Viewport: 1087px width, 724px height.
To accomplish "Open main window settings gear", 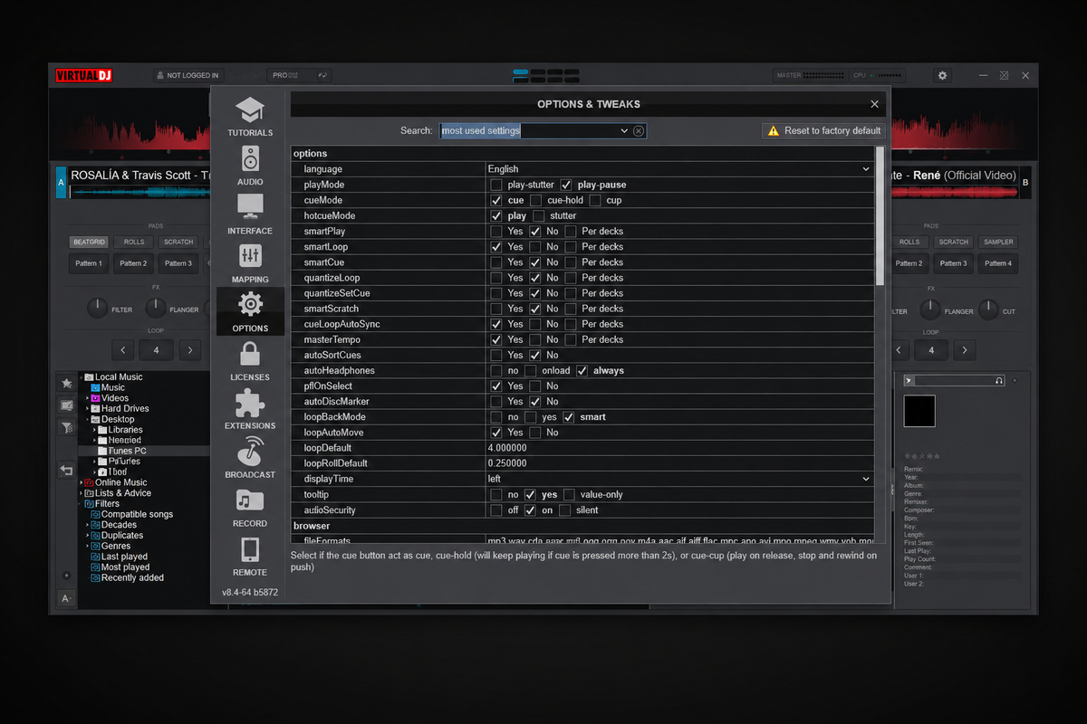I will click(942, 75).
